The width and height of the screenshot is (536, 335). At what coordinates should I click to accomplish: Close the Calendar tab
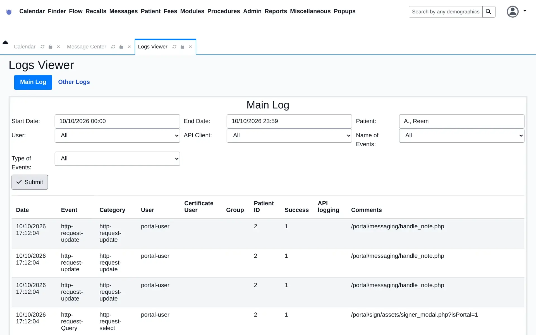coord(58,47)
